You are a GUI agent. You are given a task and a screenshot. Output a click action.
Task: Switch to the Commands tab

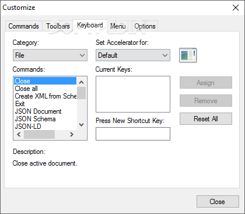pos(23,26)
